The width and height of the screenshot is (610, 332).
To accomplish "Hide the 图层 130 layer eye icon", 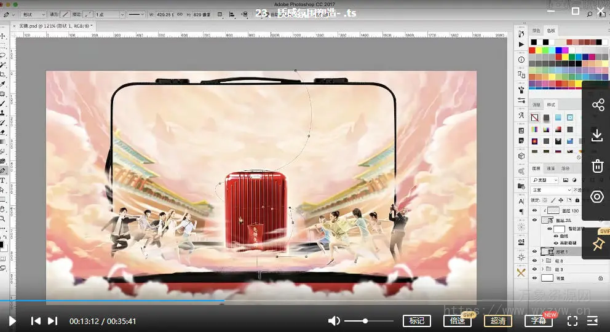I will click(534, 210).
